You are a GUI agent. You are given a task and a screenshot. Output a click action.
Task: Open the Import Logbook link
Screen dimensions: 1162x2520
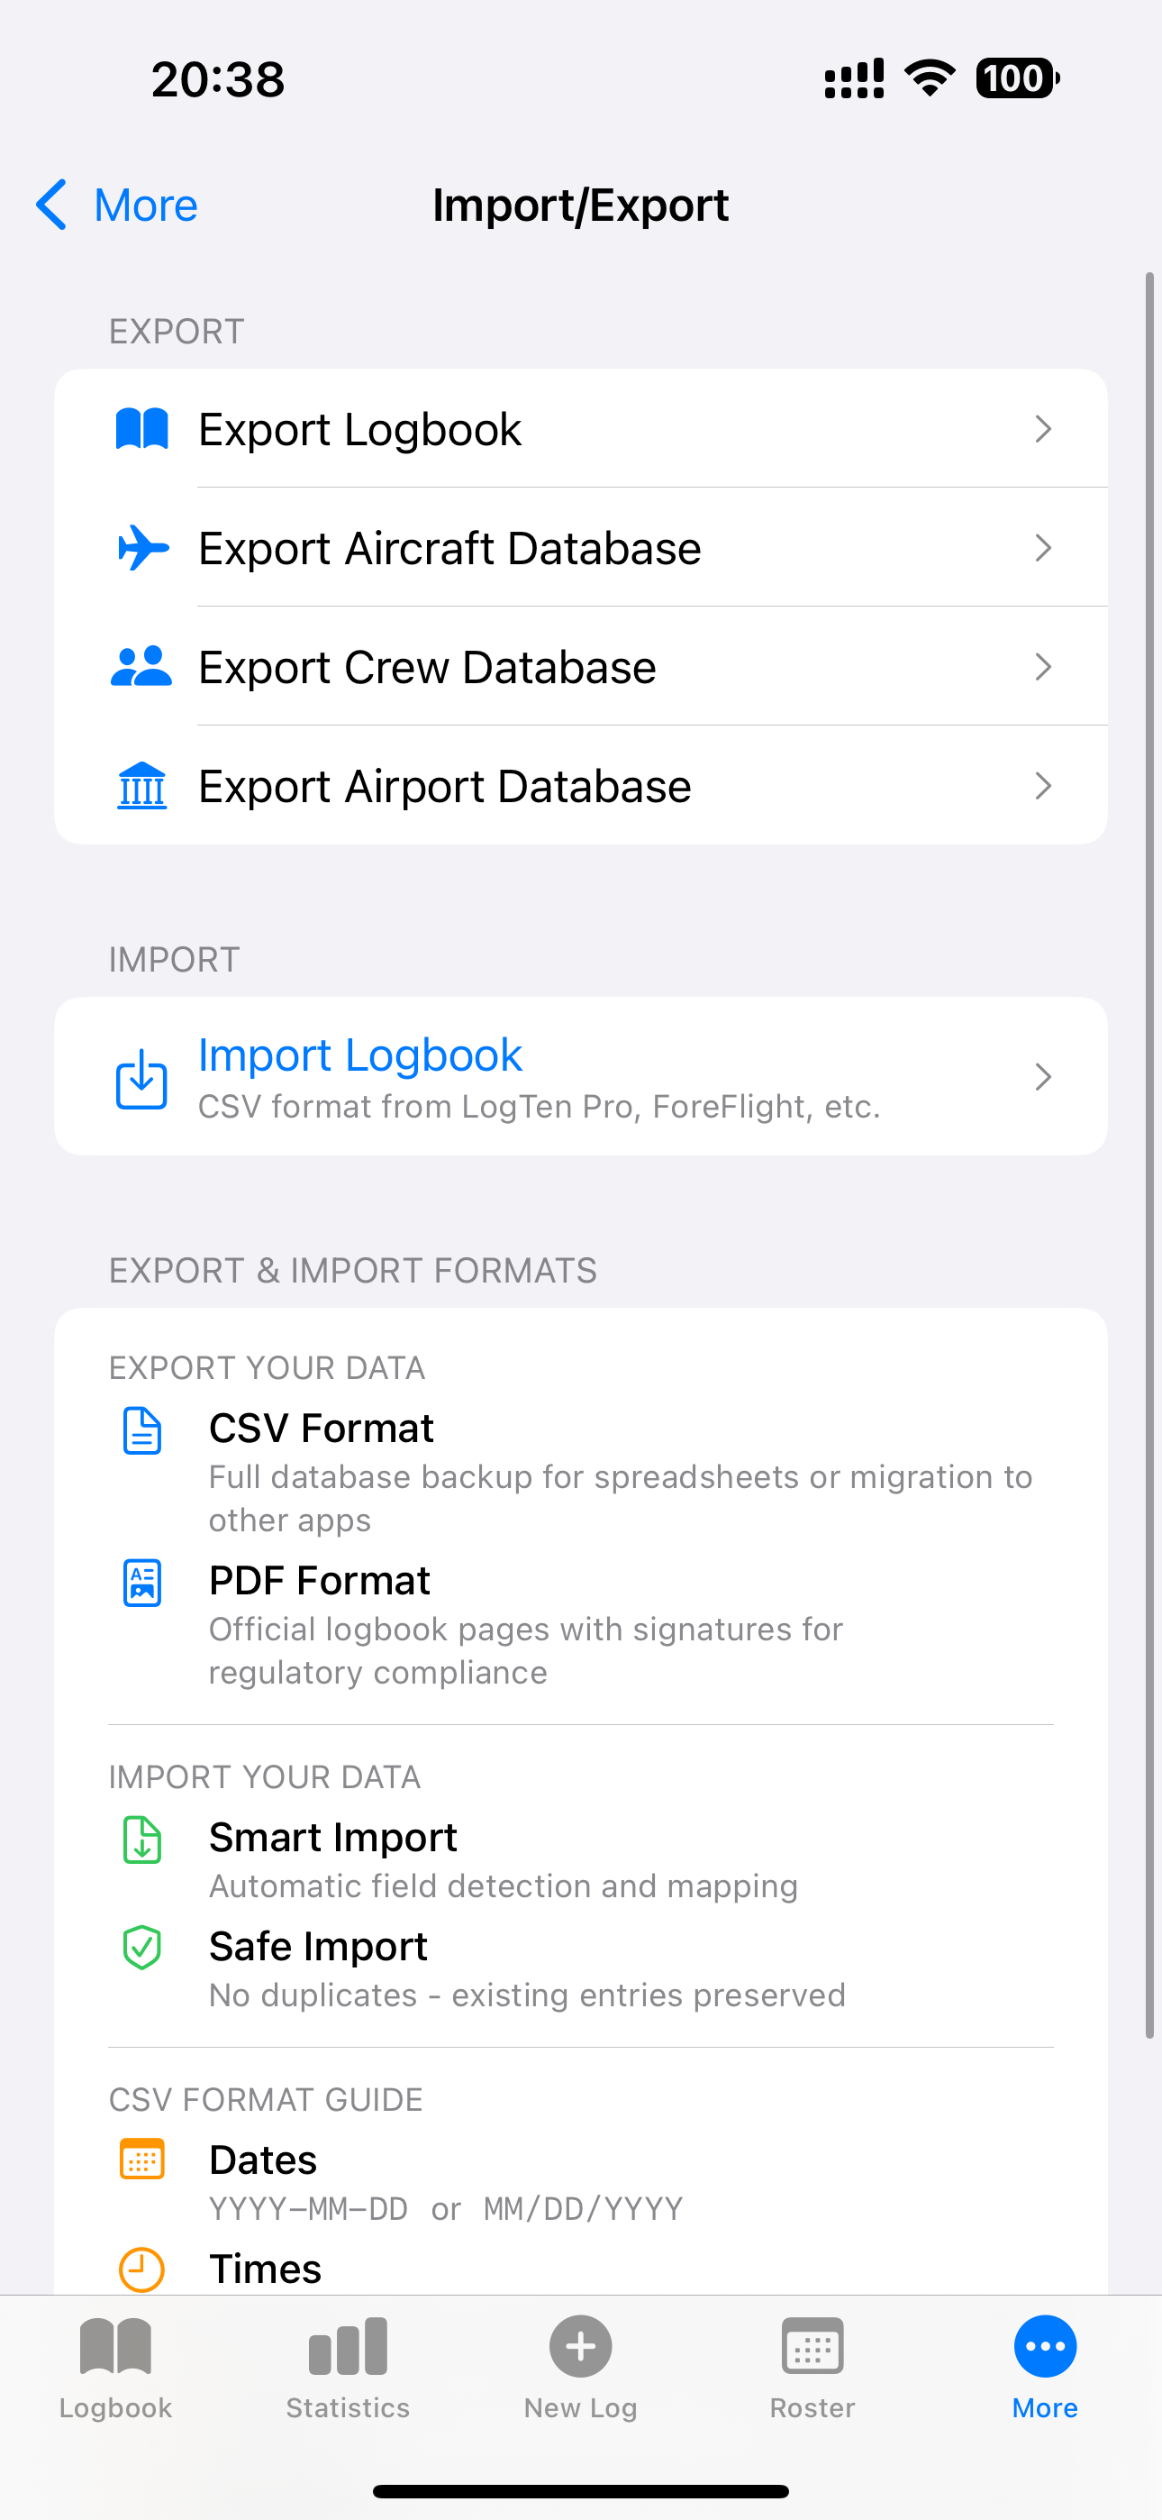[x=359, y=1054]
